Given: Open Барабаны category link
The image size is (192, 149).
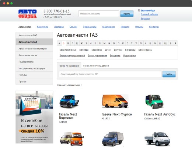Looking at the screenshot, I should pos(97,50).
